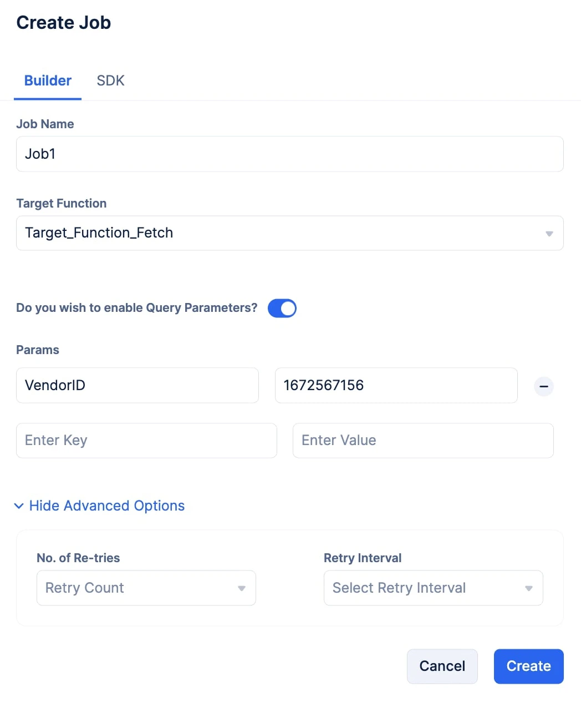Click the Create button

pyautogui.click(x=529, y=666)
